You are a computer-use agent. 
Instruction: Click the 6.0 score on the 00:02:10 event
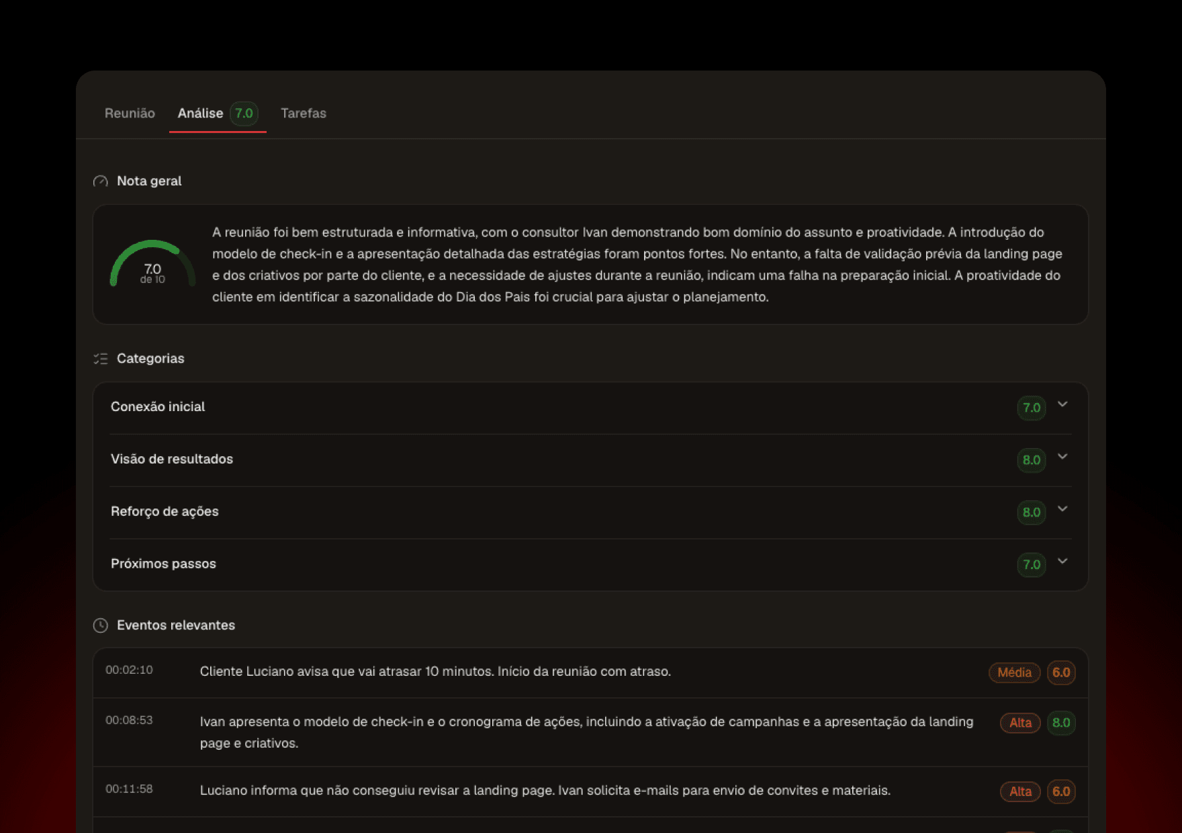1061,672
